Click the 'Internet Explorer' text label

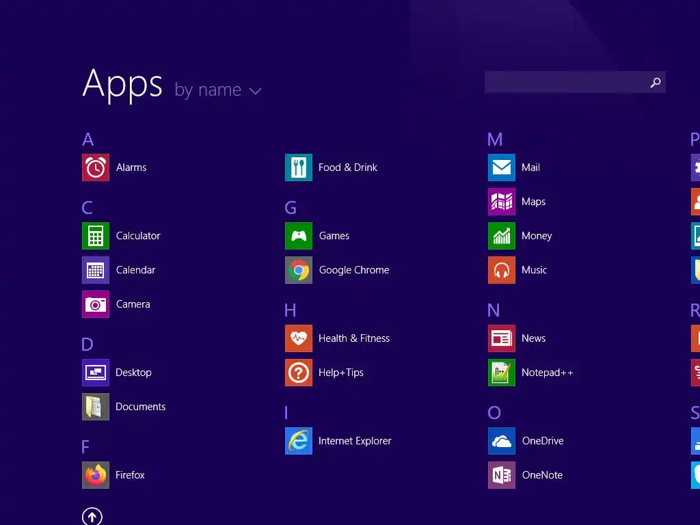click(355, 441)
